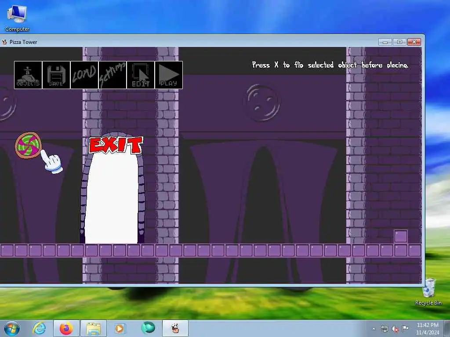Open the editor Settings button
This screenshot has height=337, width=450.
(x=112, y=75)
